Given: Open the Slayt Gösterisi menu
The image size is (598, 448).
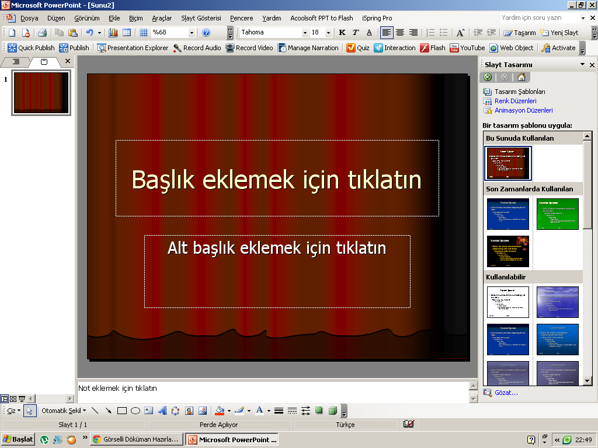Looking at the screenshot, I should pyautogui.click(x=201, y=18).
